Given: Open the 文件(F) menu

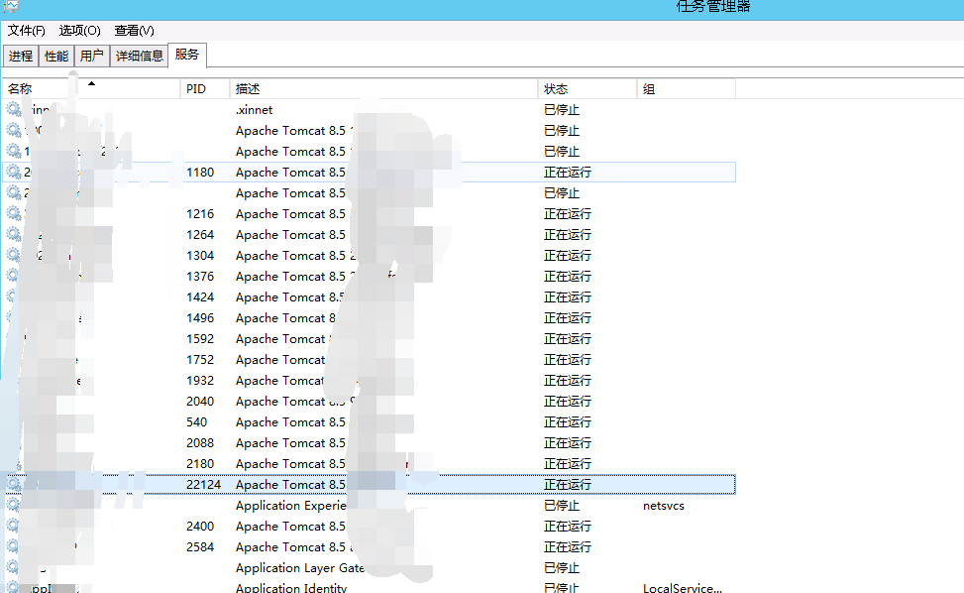Looking at the screenshot, I should 27,30.
